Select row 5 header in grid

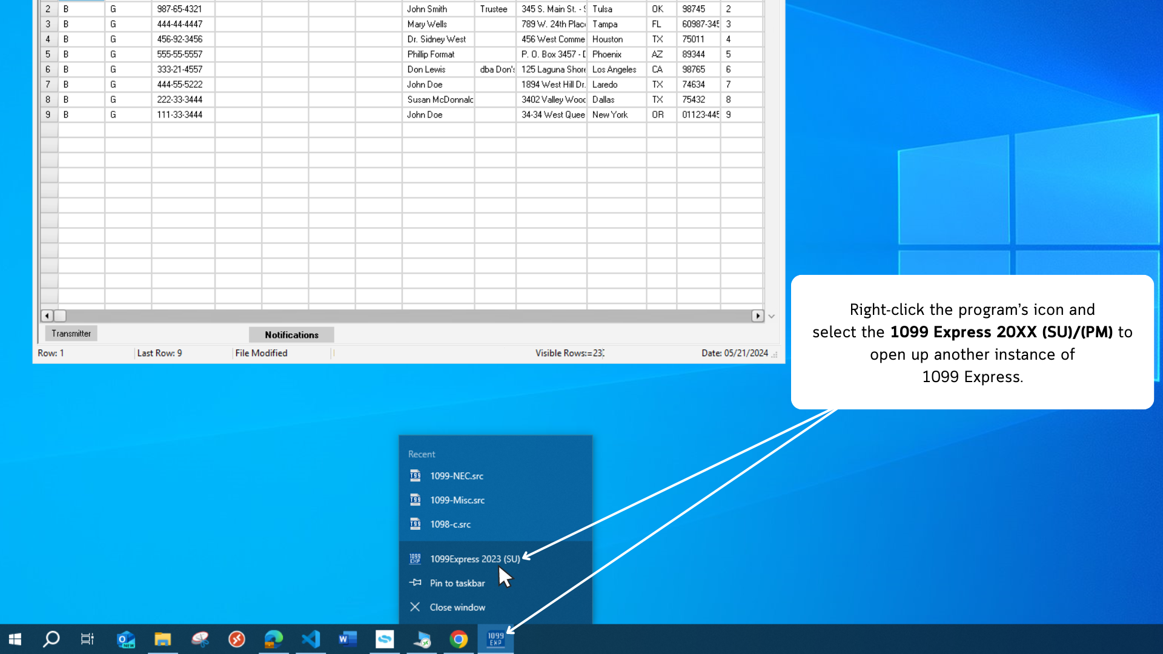(x=48, y=54)
